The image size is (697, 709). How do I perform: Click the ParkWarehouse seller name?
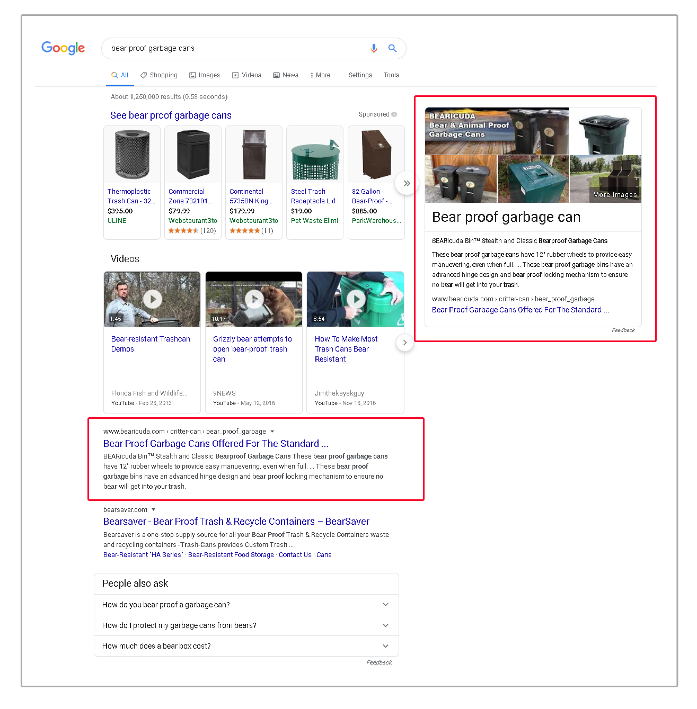(x=377, y=221)
